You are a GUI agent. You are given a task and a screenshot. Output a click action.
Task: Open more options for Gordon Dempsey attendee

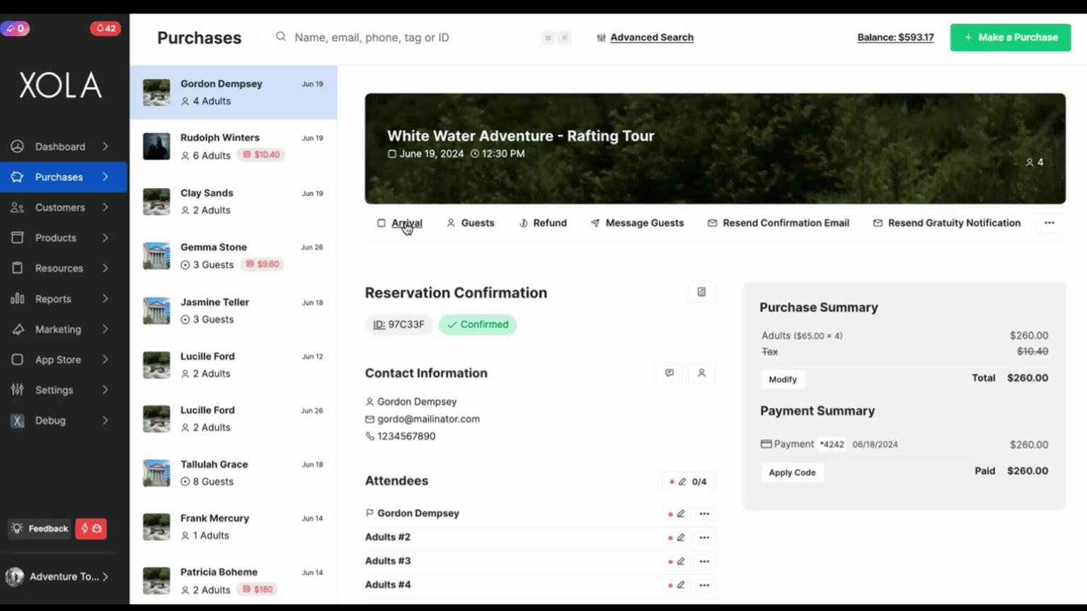click(704, 513)
